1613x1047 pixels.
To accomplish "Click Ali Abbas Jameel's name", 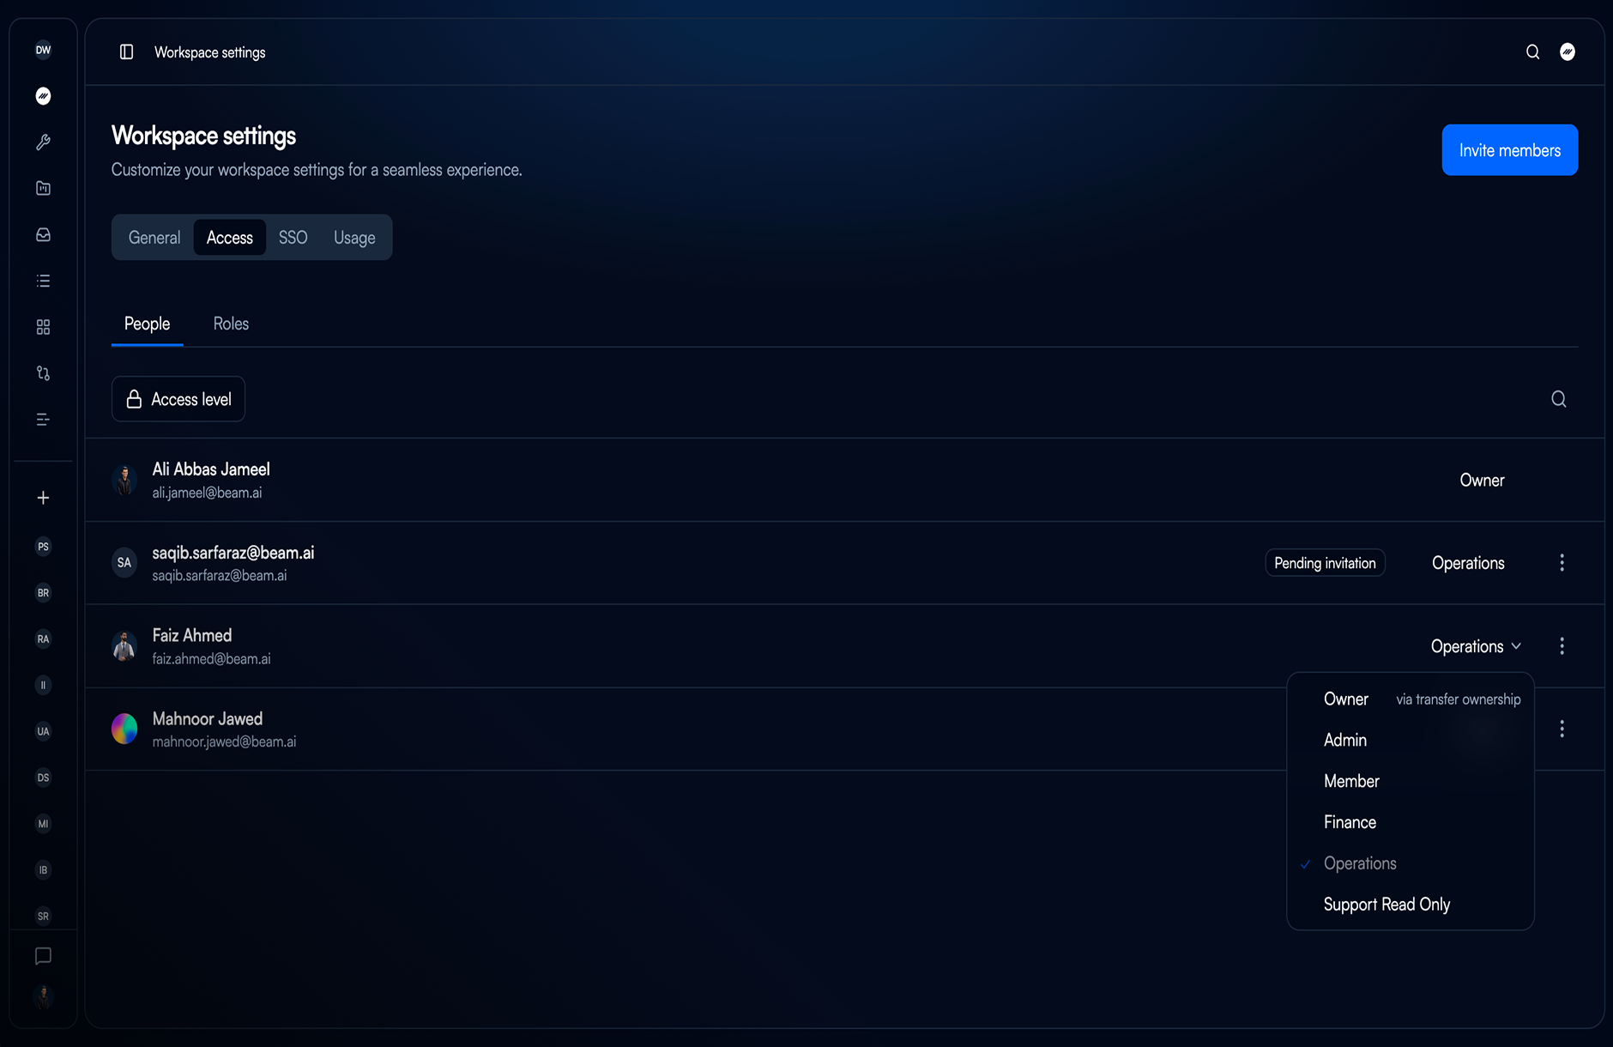I will [x=211, y=469].
